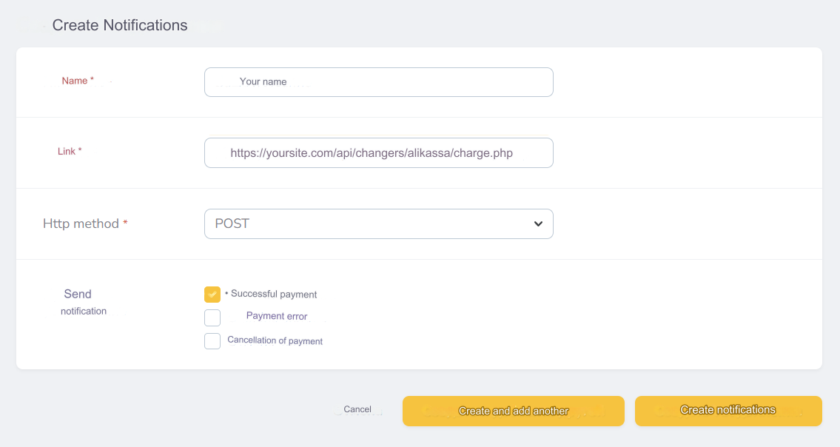This screenshot has width=840, height=447.
Task: Click the Name input field
Action: point(378,82)
